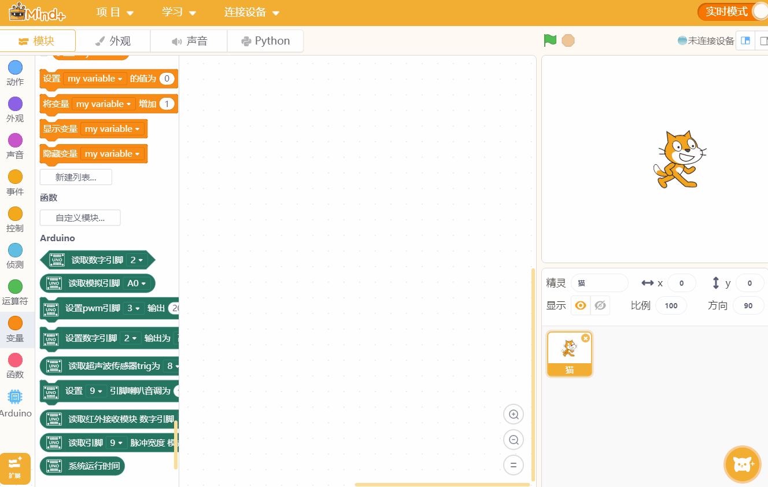The width and height of the screenshot is (768, 487).
Task: Select the 控制 block category
Action: click(x=15, y=220)
